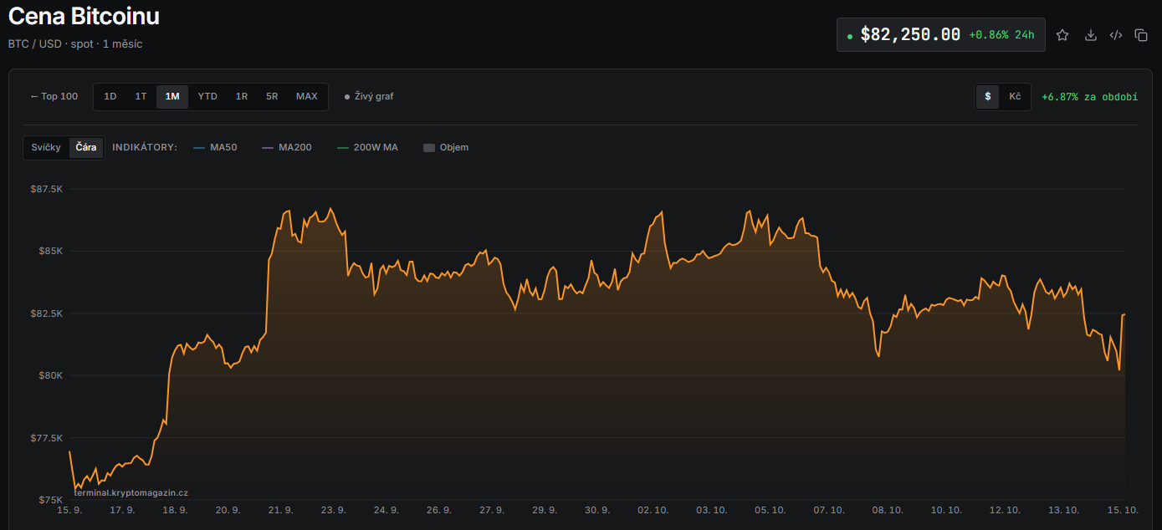Click the $87.5K axis label

coord(46,190)
